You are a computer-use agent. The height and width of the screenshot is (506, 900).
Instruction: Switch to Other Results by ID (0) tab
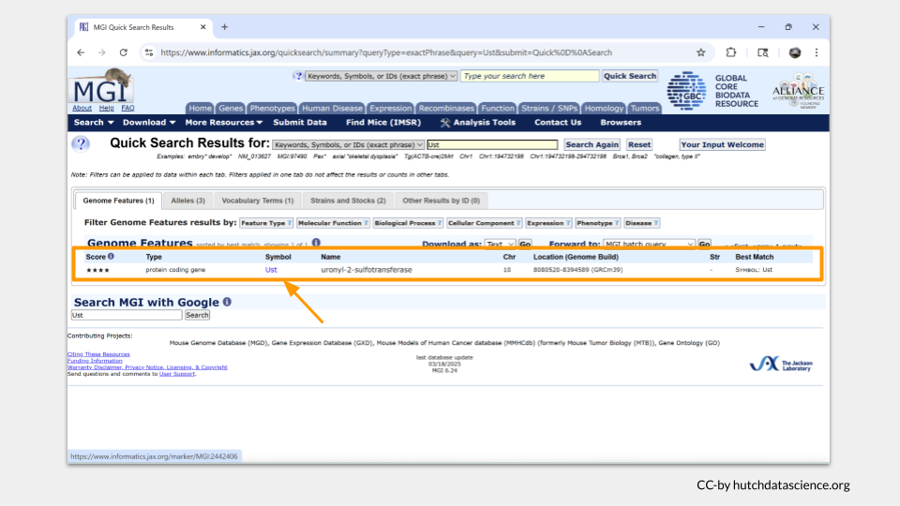tap(441, 201)
